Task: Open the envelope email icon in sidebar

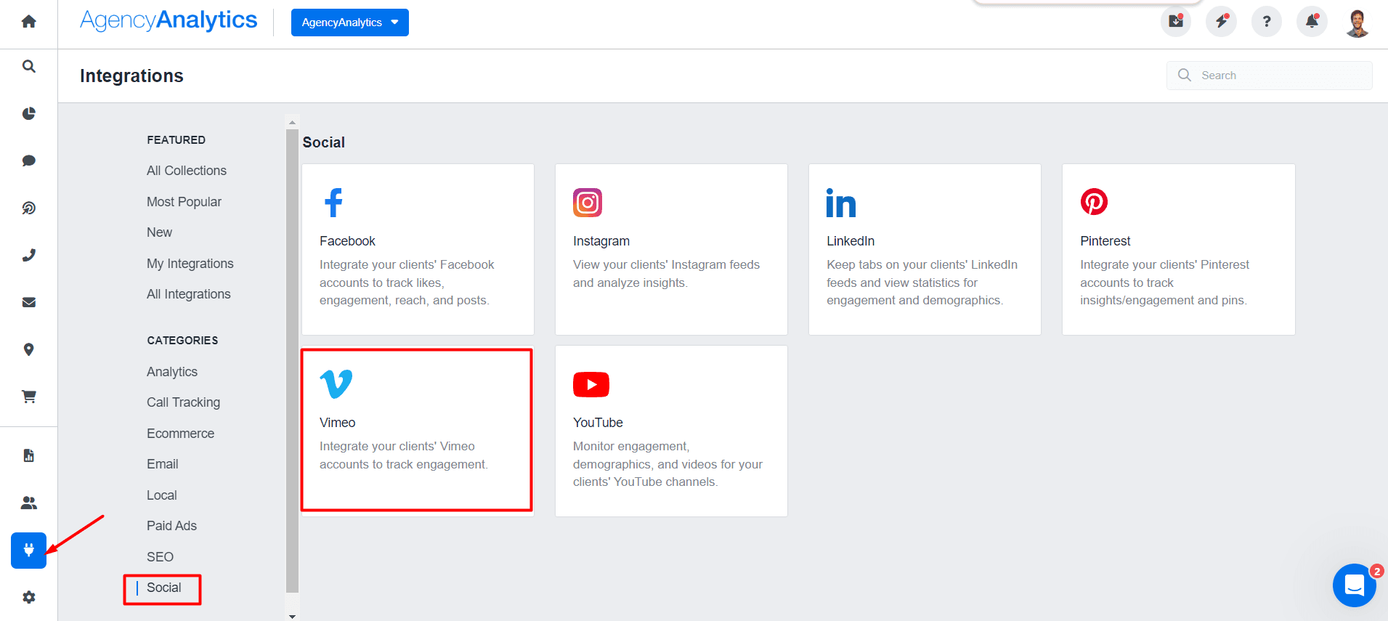Action: [x=28, y=302]
